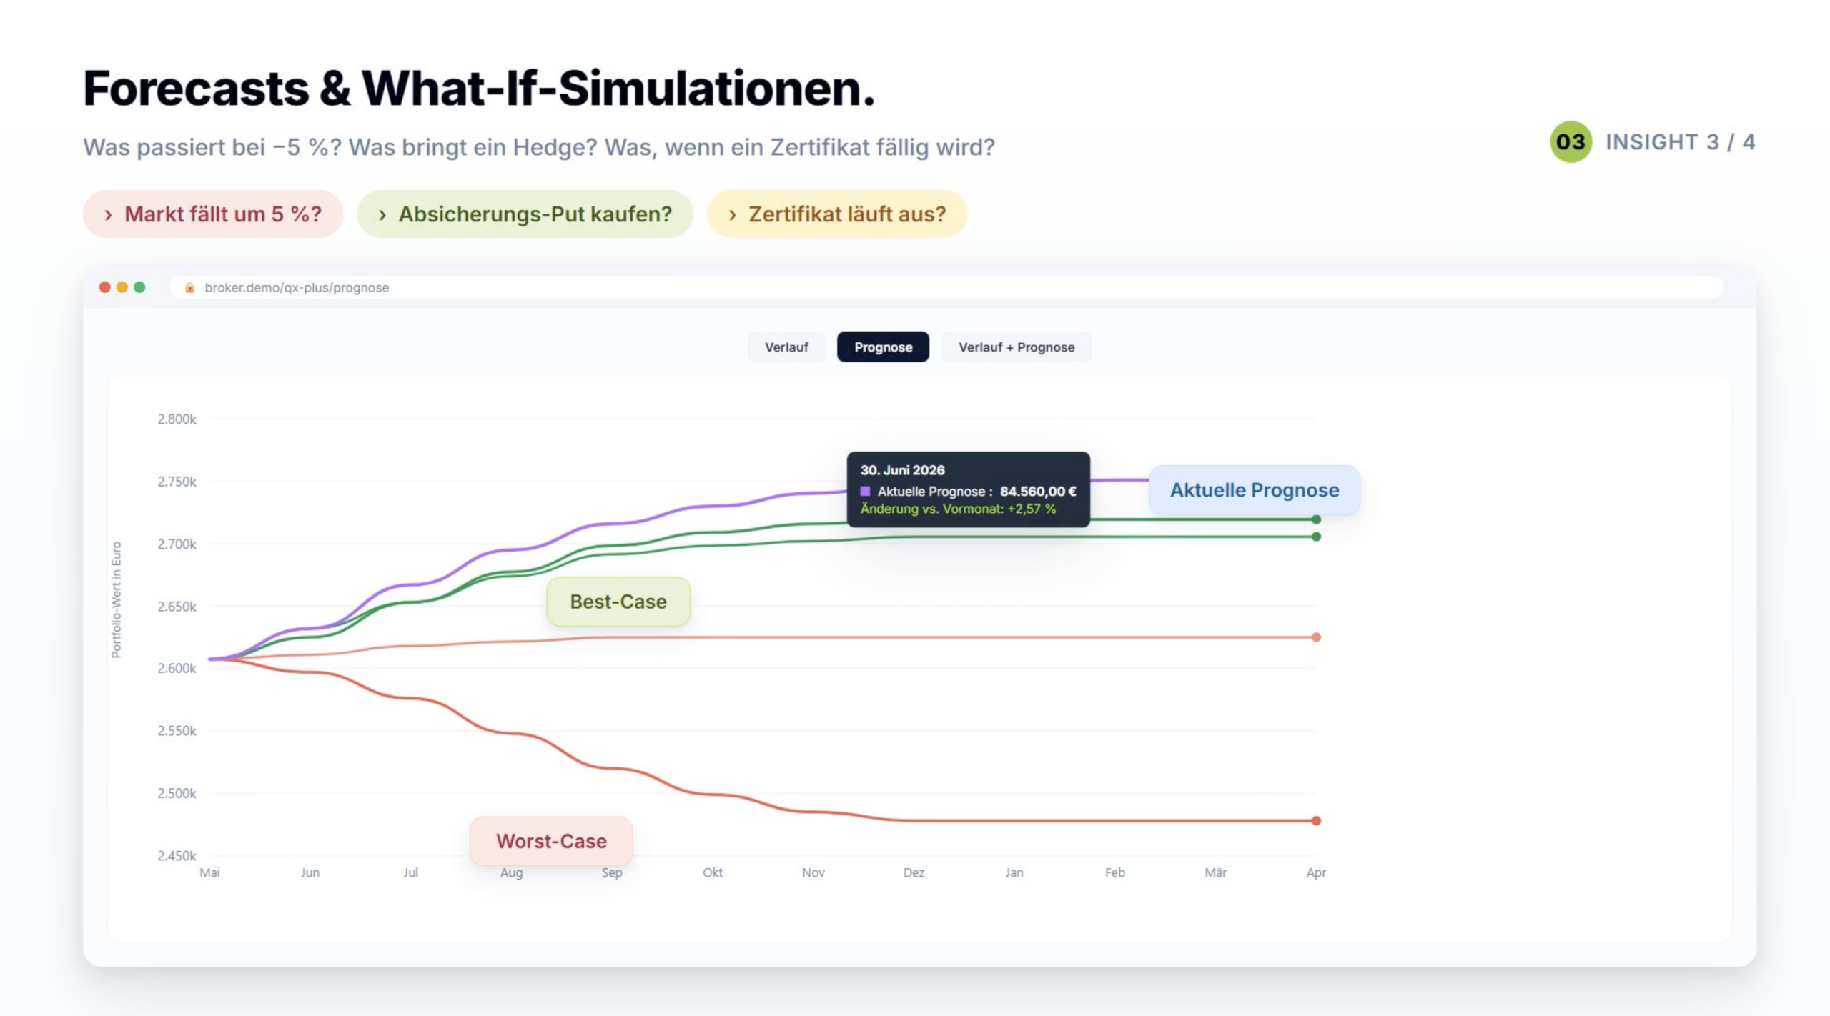Expand the 'Zertifikat läuft aus?' chip
Screen dimensions: 1830x1016
click(x=837, y=214)
